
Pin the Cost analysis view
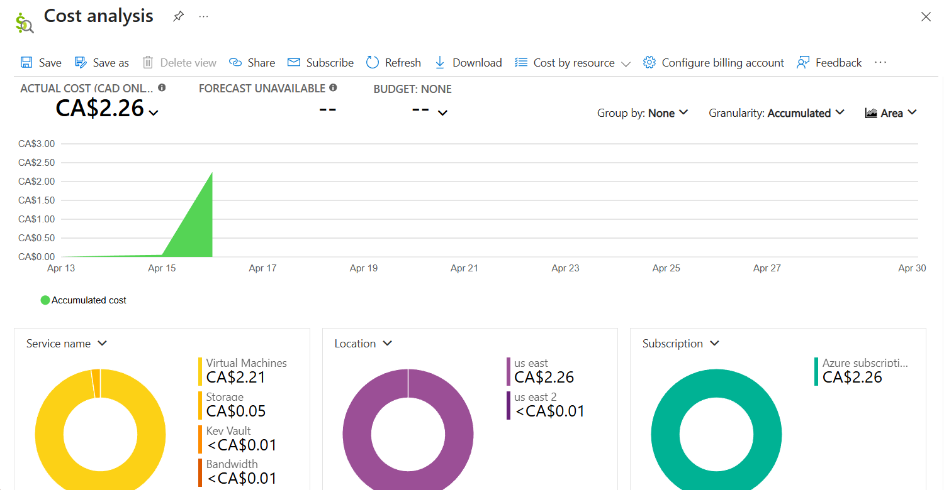(178, 16)
